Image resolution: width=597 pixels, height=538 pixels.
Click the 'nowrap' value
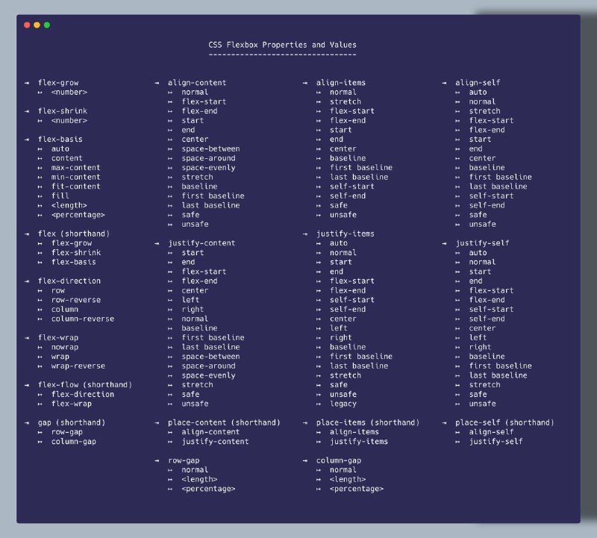pyautogui.click(x=65, y=347)
